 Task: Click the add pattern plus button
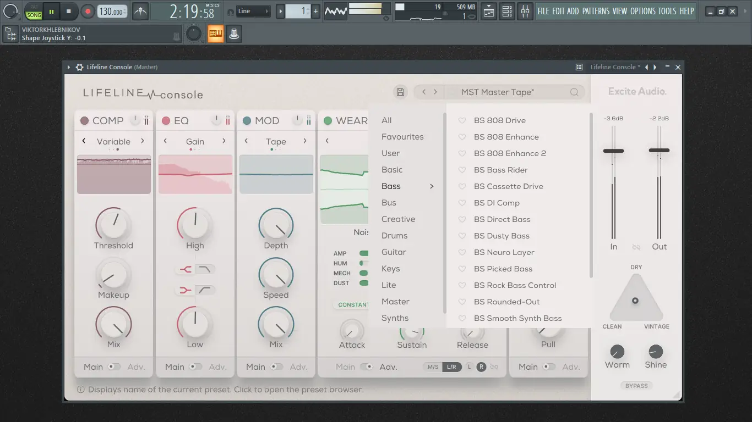coord(315,11)
